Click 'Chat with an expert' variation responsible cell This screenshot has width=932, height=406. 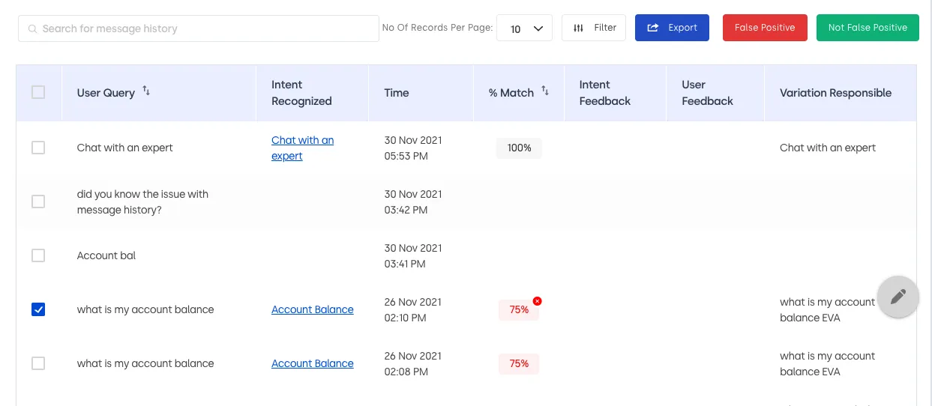(x=828, y=148)
